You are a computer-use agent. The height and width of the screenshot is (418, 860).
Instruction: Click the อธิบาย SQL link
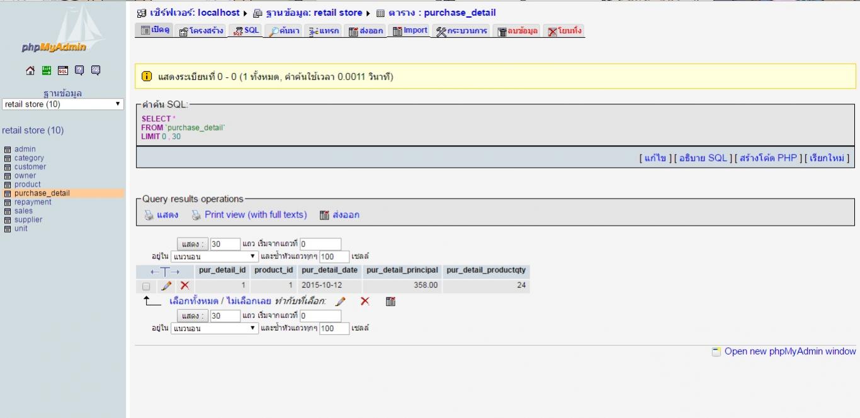(x=703, y=158)
